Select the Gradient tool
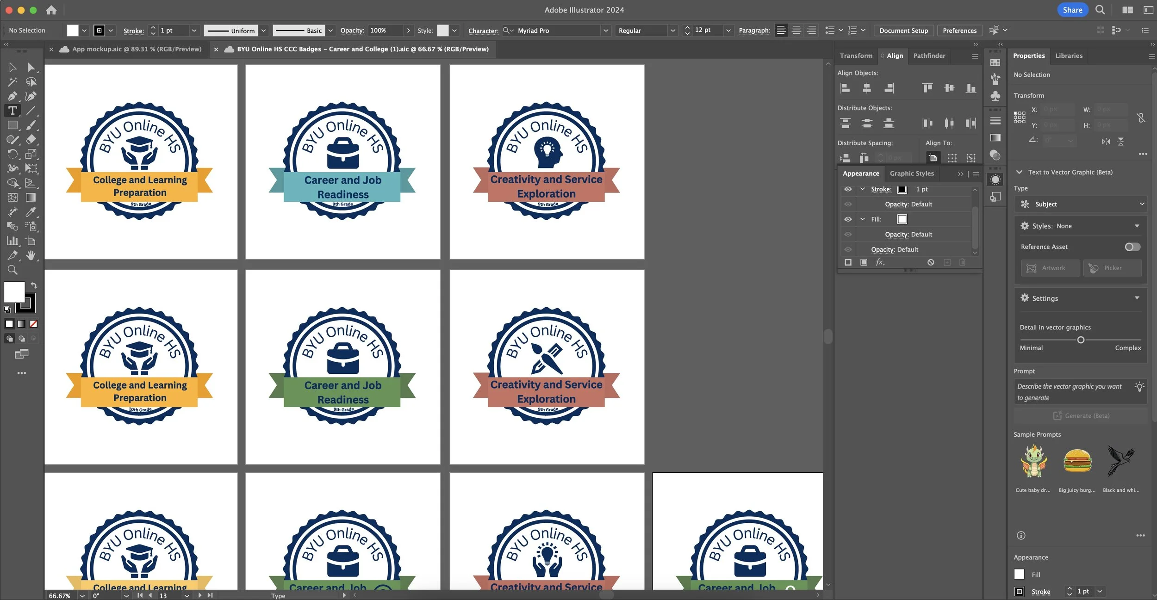This screenshot has height=600, width=1157. pyautogui.click(x=31, y=198)
